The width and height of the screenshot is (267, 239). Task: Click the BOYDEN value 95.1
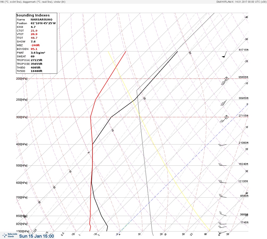click(x=34, y=49)
